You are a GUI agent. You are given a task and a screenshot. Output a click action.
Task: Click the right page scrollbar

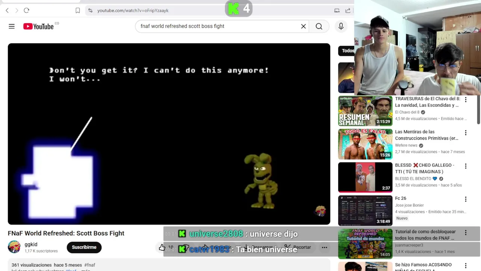(479, 109)
